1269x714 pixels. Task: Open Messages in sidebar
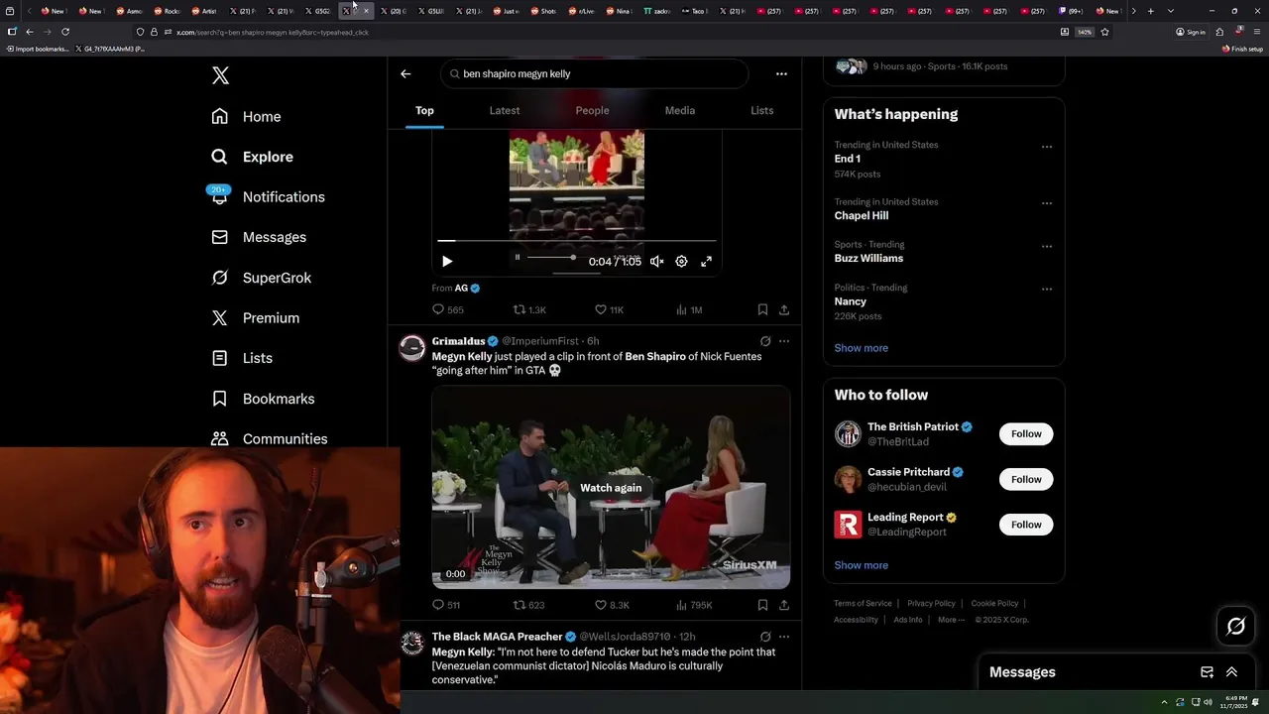258,237
